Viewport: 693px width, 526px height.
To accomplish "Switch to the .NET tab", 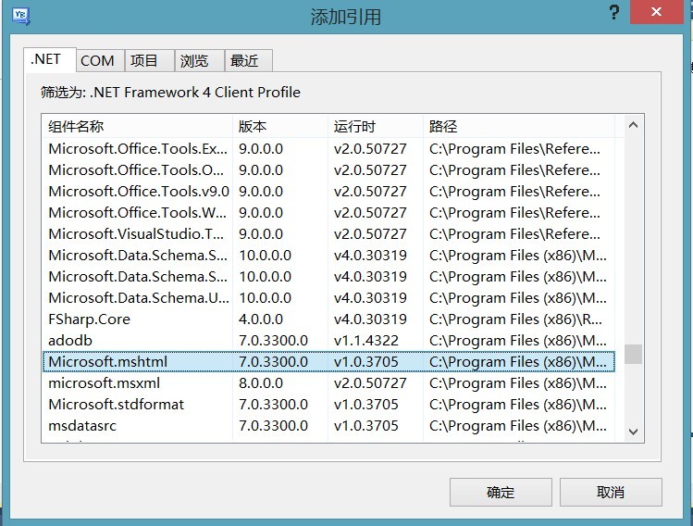I will [50, 59].
